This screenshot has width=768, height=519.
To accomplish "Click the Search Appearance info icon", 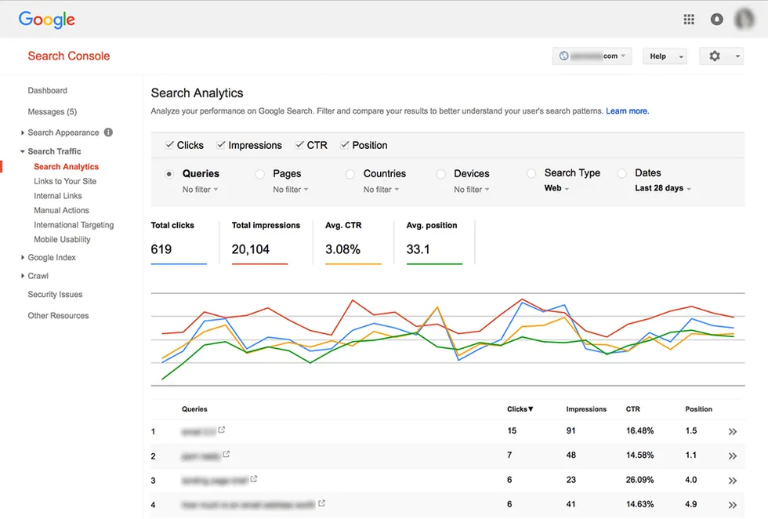I will 108,132.
